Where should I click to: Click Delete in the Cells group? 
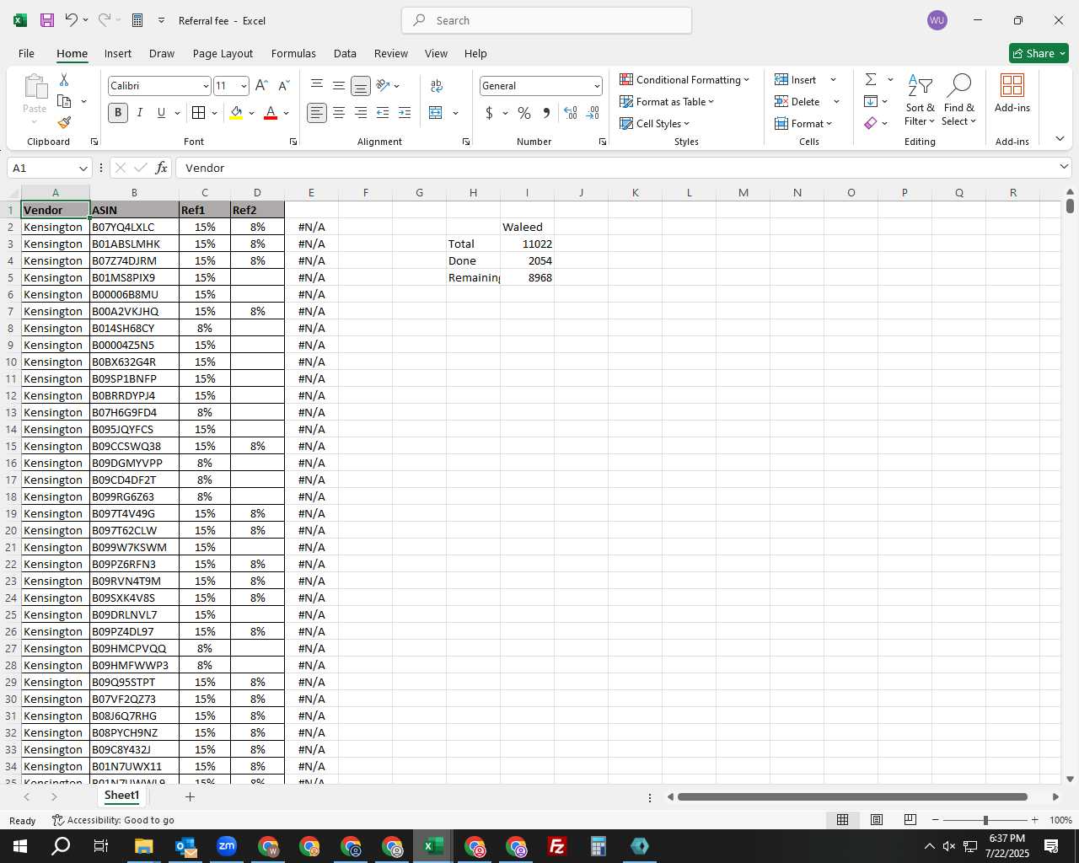coord(798,101)
